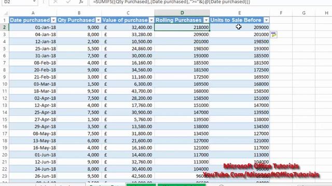Select date cell 25-Jan-18
Screen dimensions: 332x186
pos(33,49)
